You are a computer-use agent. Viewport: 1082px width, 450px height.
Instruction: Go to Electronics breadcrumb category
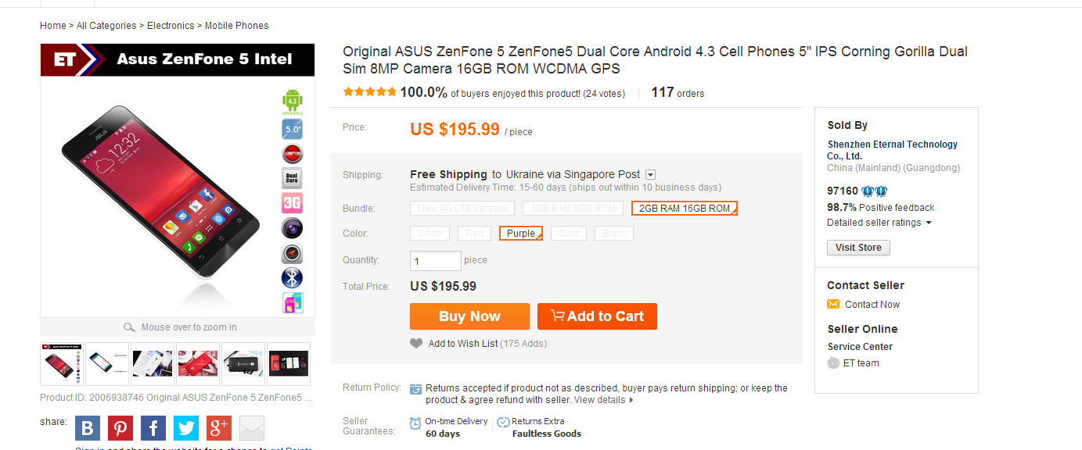point(171,26)
